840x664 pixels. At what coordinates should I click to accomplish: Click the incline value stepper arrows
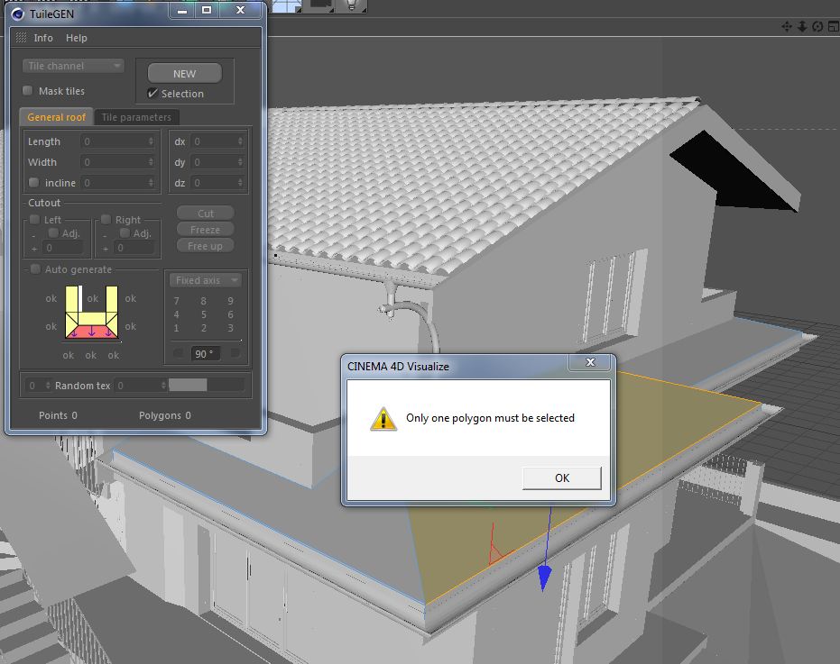click(x=151, y=183)
